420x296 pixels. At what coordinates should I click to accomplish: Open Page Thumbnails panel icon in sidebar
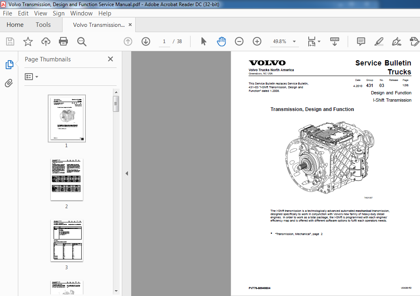(9, 65)
